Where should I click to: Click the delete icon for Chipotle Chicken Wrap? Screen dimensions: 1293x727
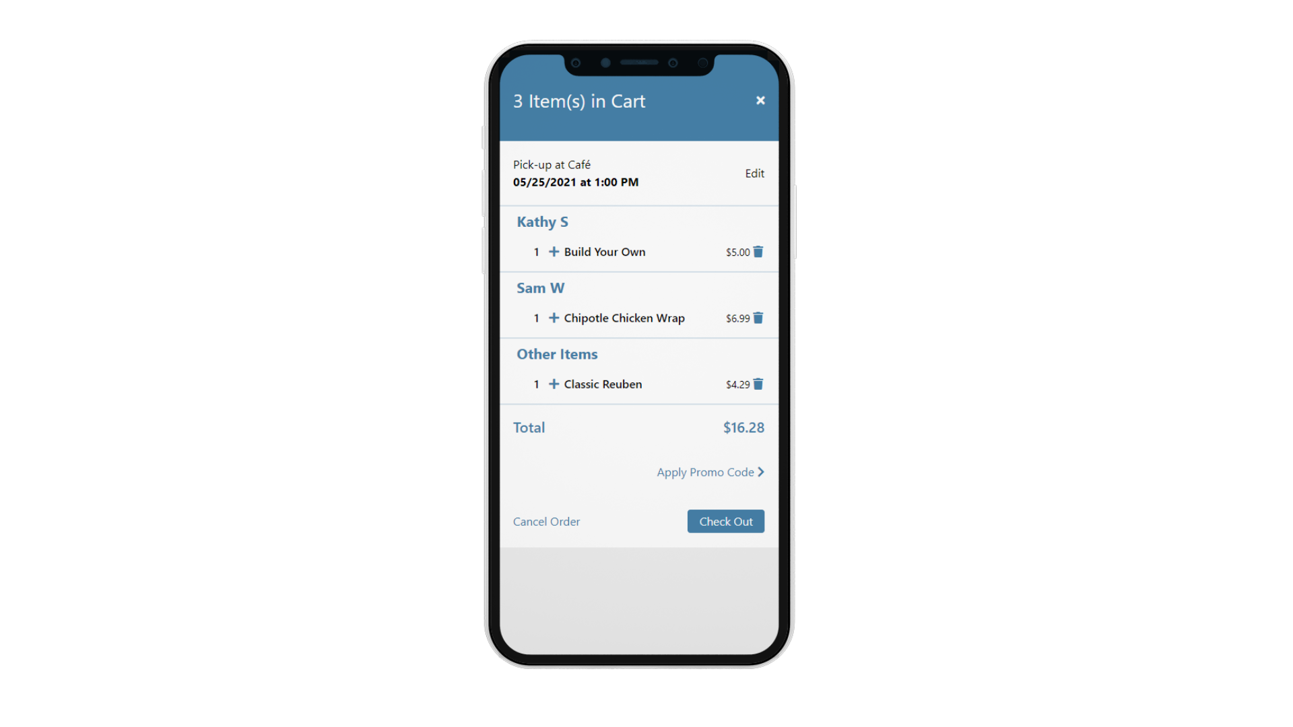coord(758,318)
